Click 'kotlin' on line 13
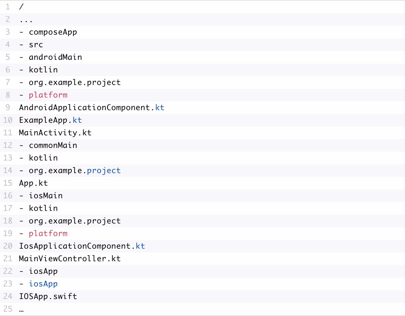This screenshot has height=316, width=405. [43, 158]
